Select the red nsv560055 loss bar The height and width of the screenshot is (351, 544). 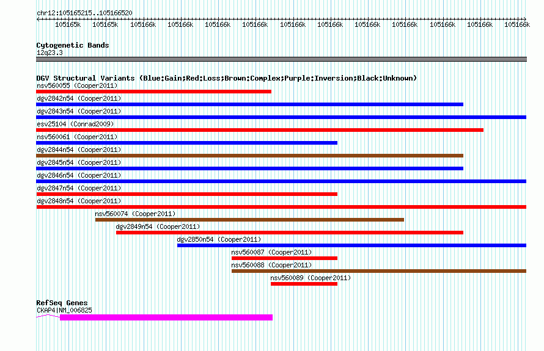click(153, 92)
